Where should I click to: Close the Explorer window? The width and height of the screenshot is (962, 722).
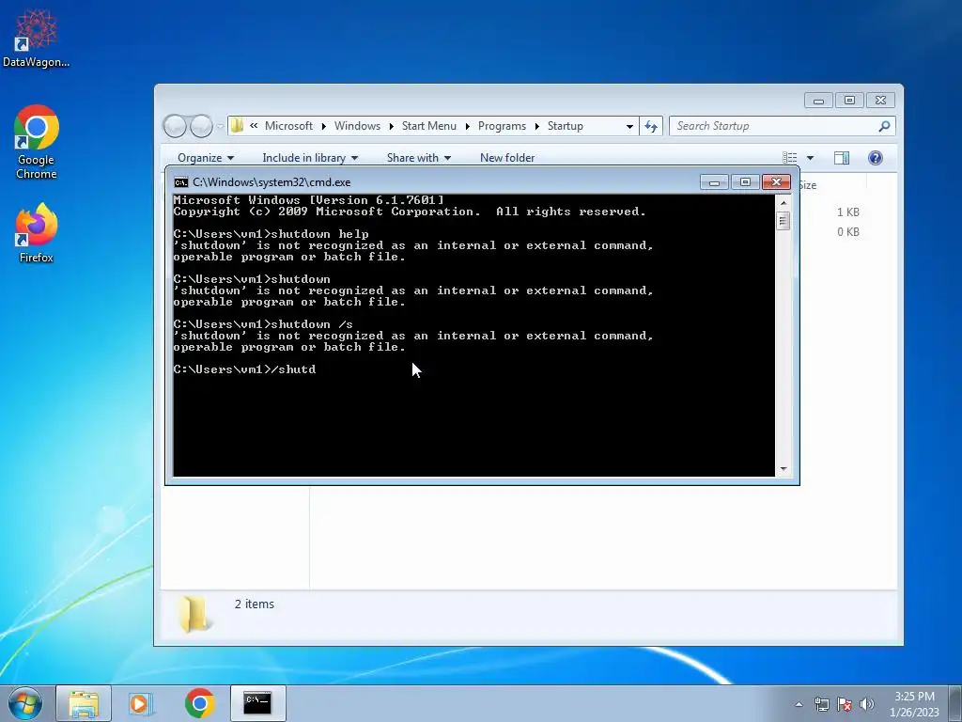click(x=880, y=100)
